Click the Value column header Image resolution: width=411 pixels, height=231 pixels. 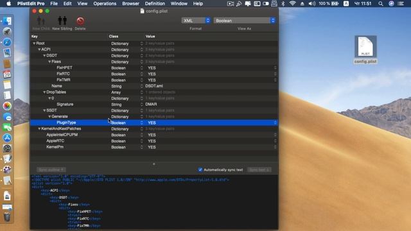coord(150,37)
